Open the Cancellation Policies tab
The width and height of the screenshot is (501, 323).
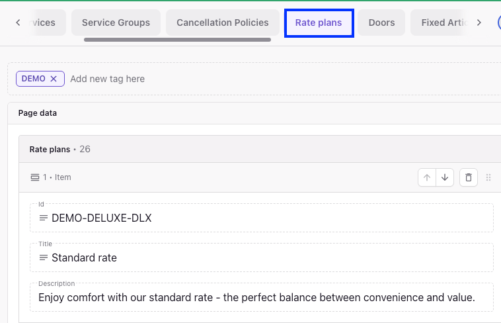coord(223,23)
